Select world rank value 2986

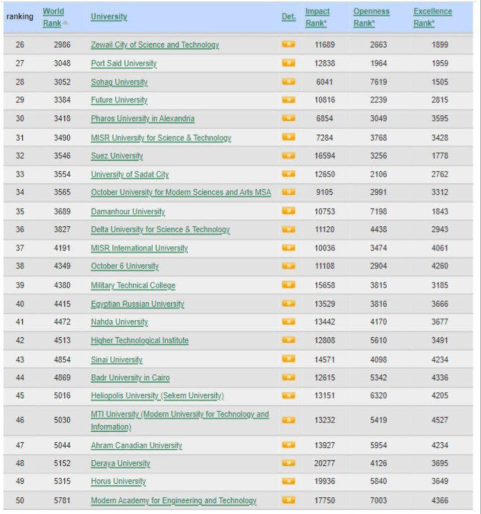pos(62,45)
